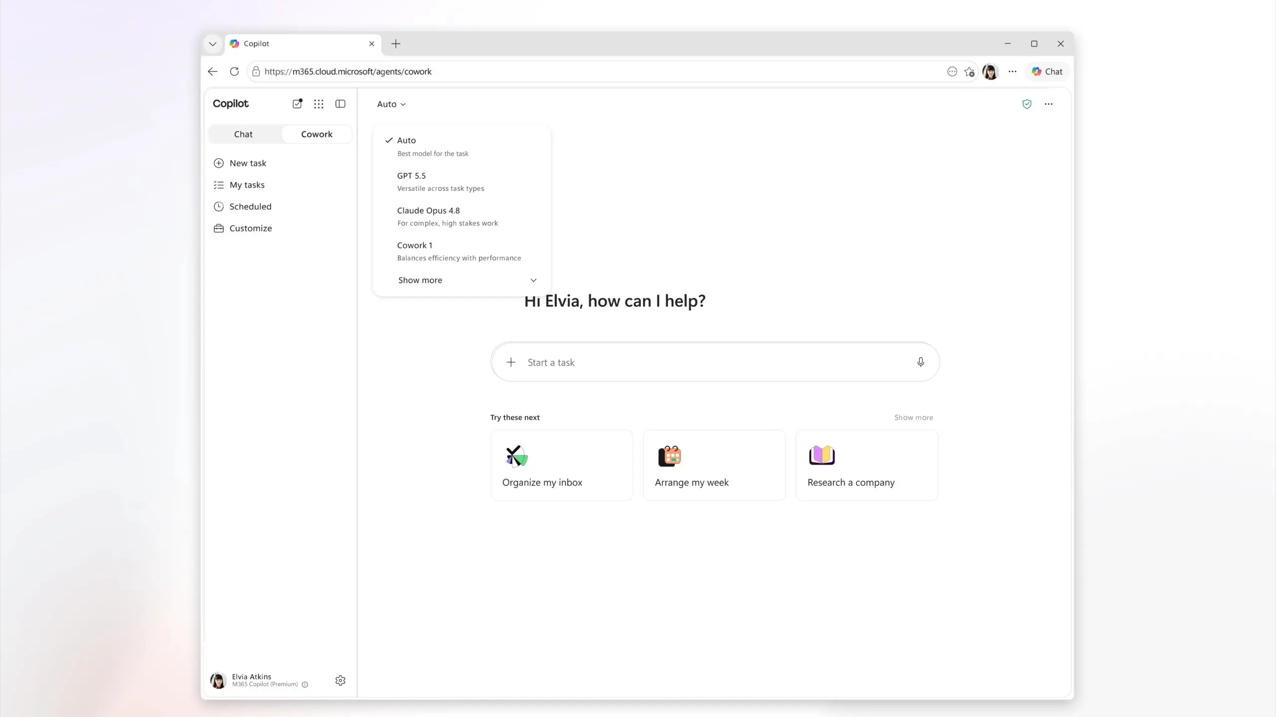The width and height of the screenshot is (1276, 717).
Task: Click the Auto model selector dropdown
Action: [x=391, y=104]
